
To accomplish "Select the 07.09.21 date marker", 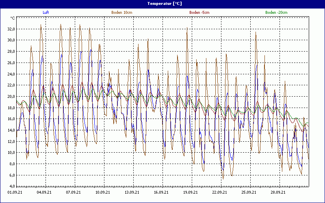I will point(73,192).
